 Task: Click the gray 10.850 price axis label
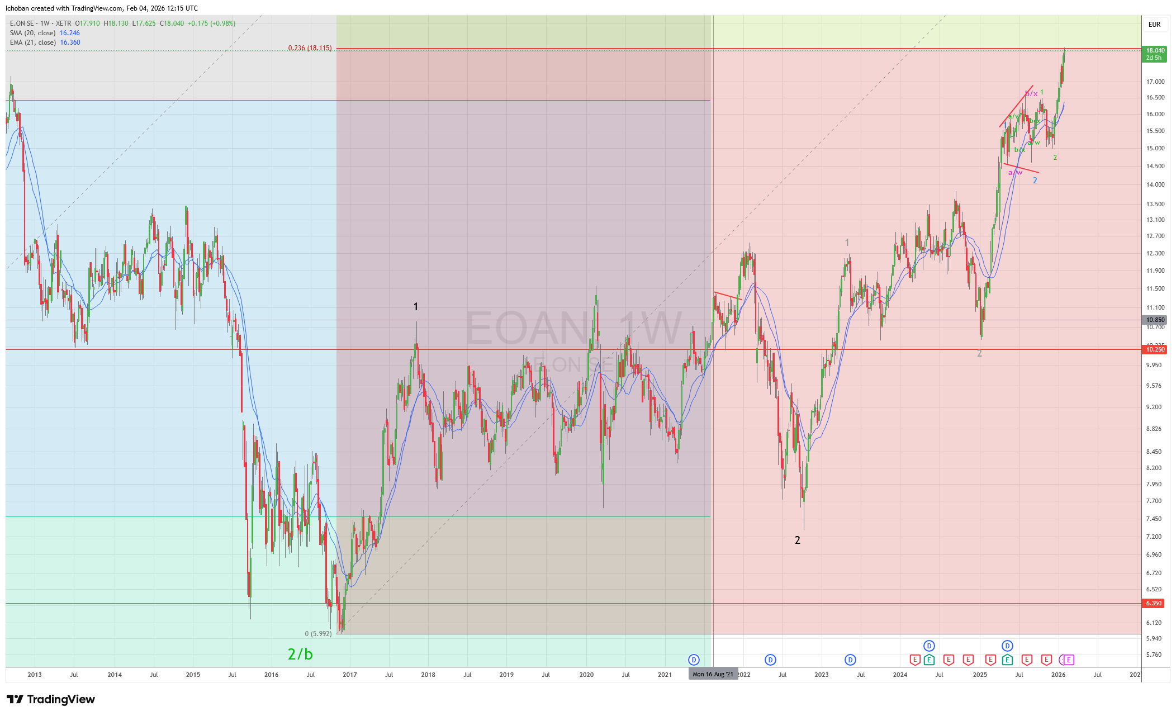click(1155, 320)
